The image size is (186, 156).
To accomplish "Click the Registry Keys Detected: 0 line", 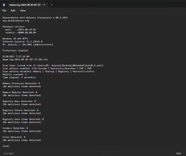I will [19, 101].
